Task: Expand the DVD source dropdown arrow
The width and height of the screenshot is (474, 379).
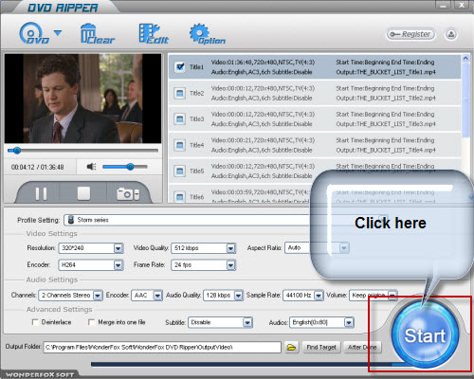Action: point(58,32)
